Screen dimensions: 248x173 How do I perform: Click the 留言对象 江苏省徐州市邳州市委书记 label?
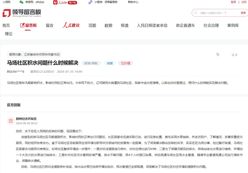tap(34, 55)
